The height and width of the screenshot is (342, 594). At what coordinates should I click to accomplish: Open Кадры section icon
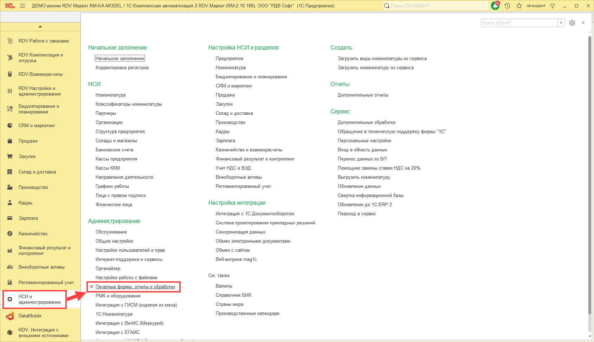click(10, 203)
